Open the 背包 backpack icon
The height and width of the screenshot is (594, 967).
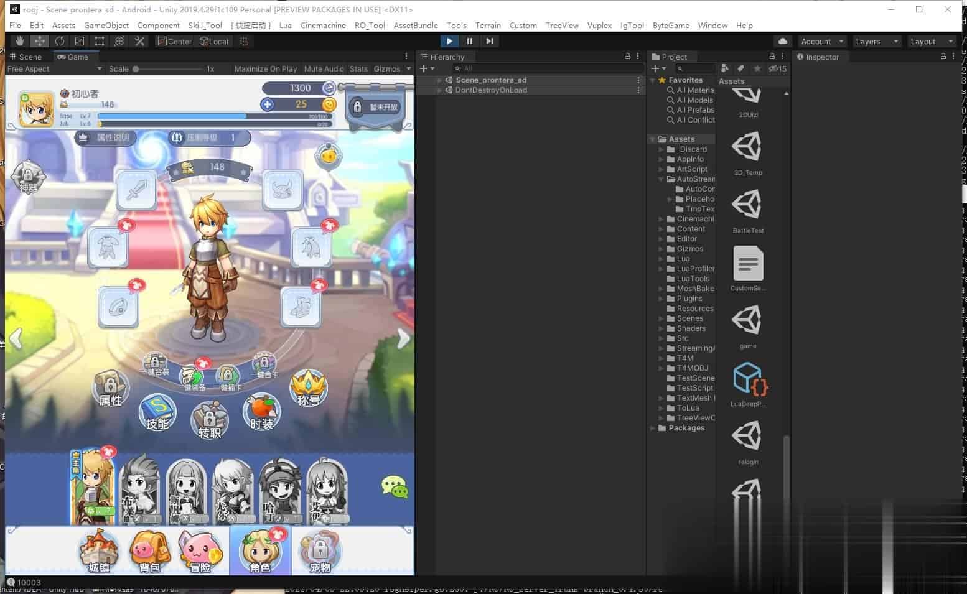tap(149, 552)
